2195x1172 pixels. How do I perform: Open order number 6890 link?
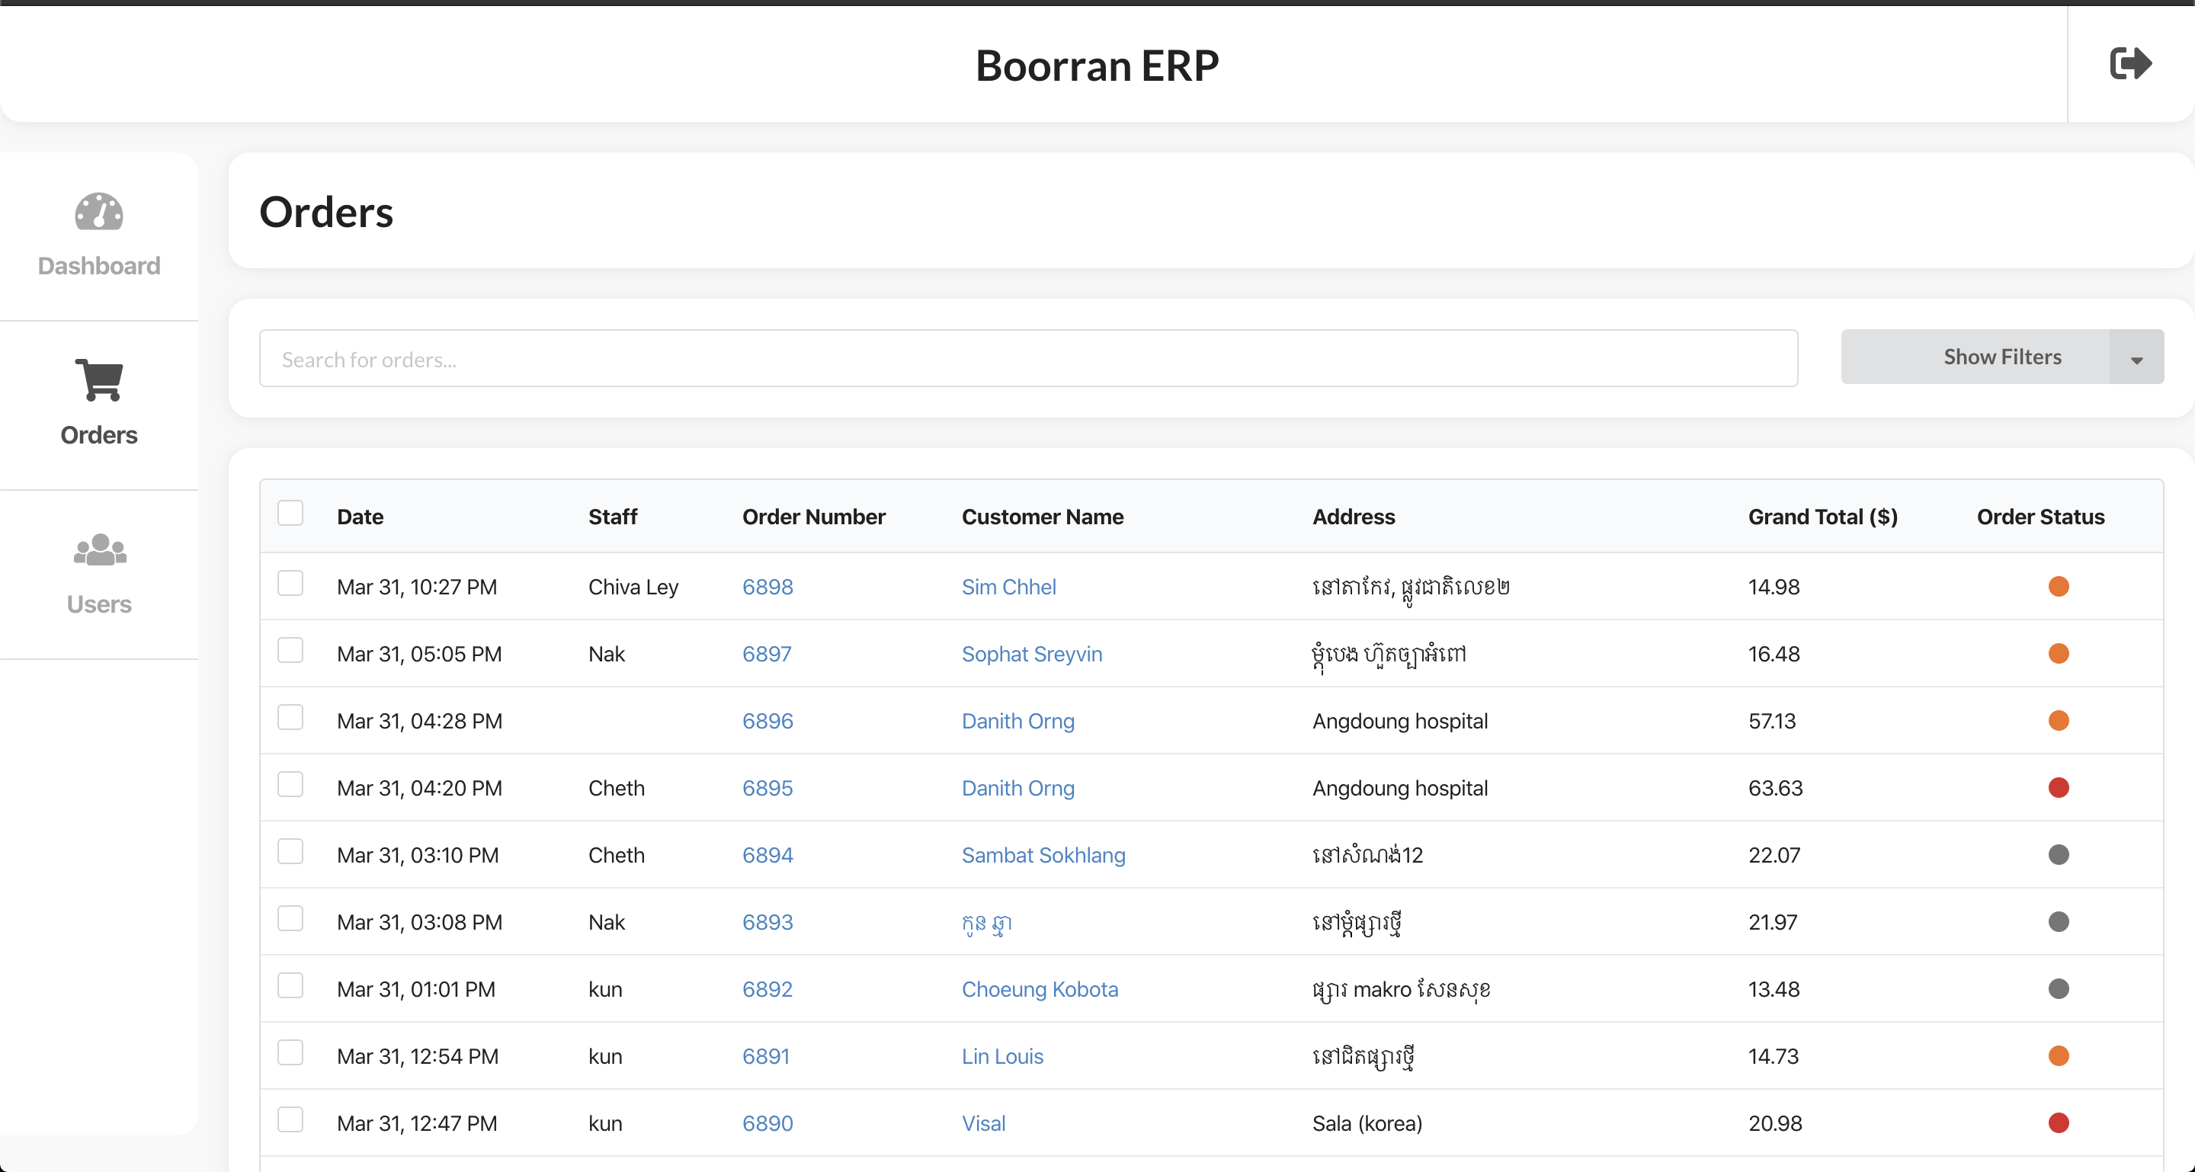click(767, 1123)
